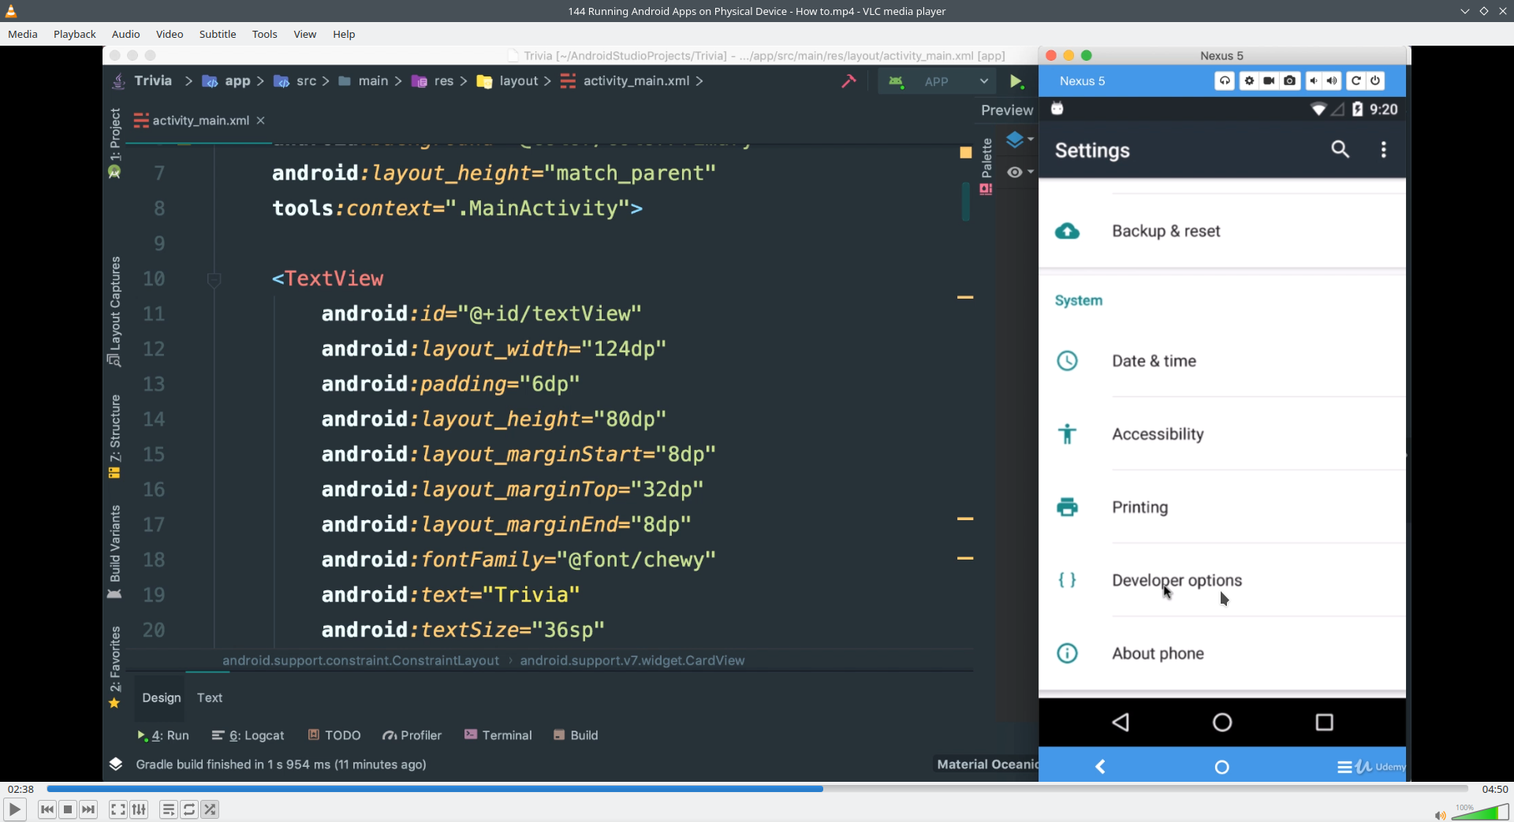The height and width of the screenshot is (822, 1514).
Task: Open the Build Variants tool window
Action: [x=115, y=551]
